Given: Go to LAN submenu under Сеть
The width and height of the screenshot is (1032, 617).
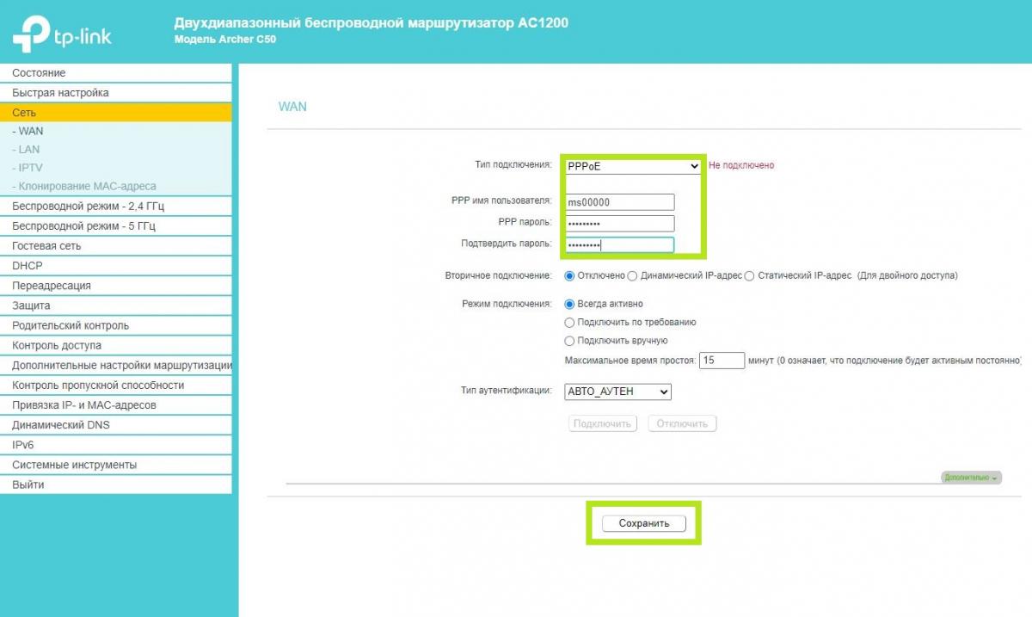Looking at the screenshot, I should click(x=29, y=150).
